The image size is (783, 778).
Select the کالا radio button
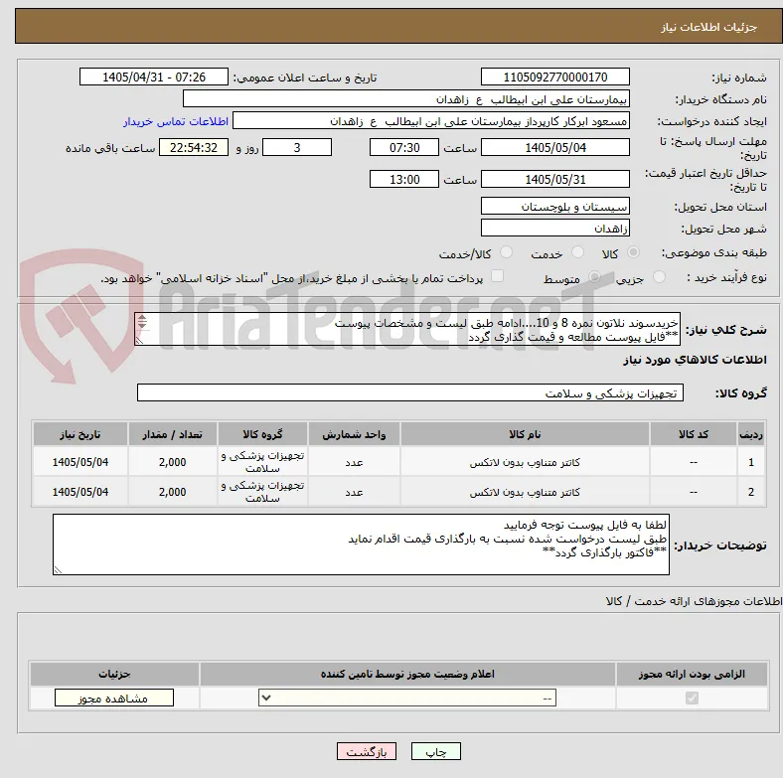point(633,252)
